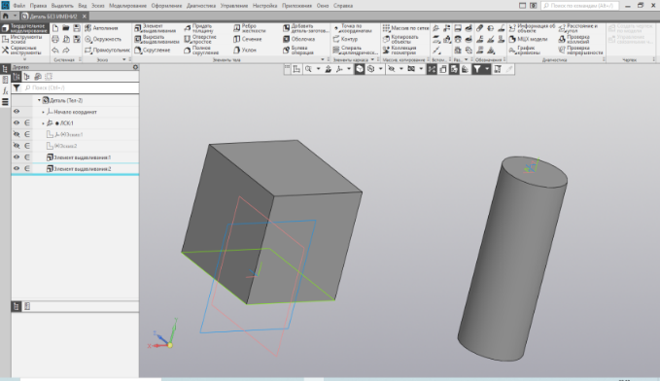660x381 pixels.
Task: Expand the Начало координат node
Action: pyautogui.click(x=43, y=112)
